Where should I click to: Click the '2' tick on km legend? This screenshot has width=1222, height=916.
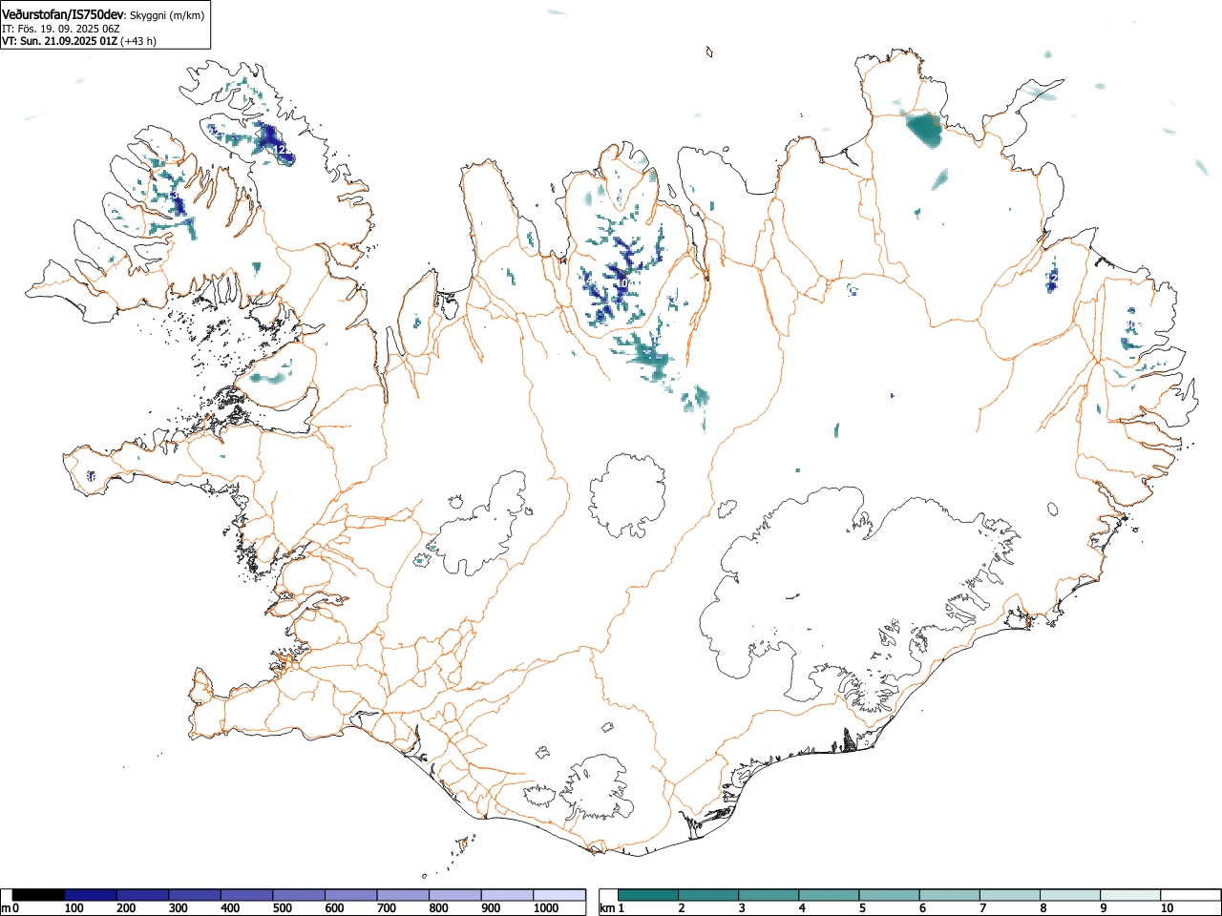tap(682, 908)
